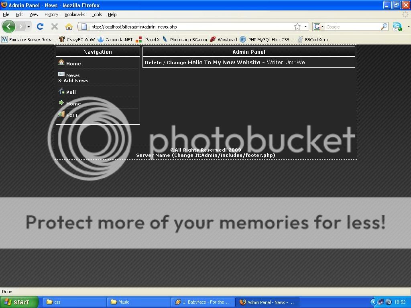Bookmark this page with the star icon
The image size is (411, 308).
point(297,26)
